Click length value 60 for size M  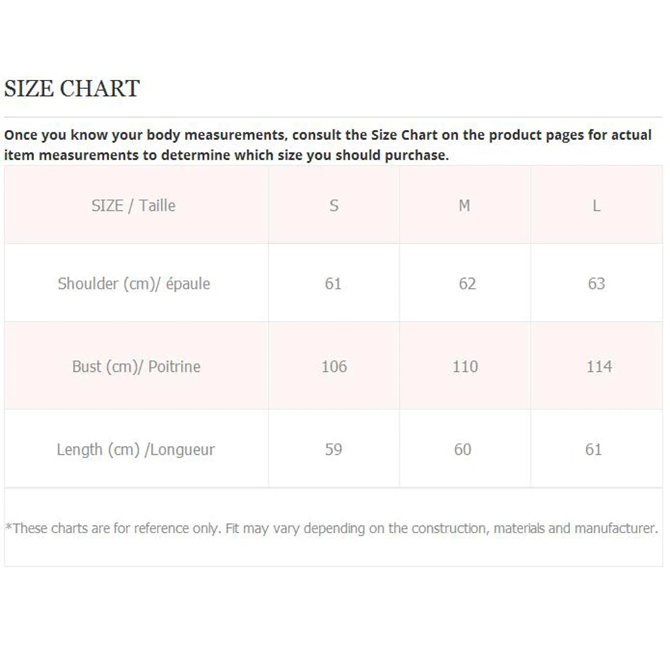coord(462,450)
